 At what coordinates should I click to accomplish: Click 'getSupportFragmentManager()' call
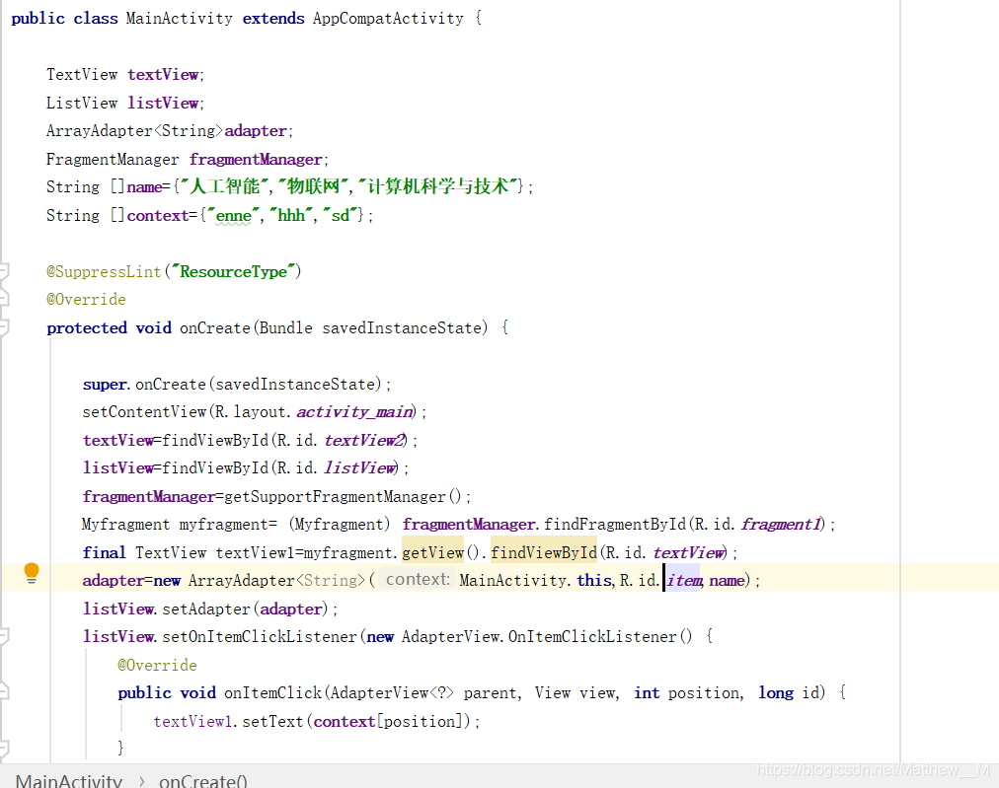click(343, 496)
